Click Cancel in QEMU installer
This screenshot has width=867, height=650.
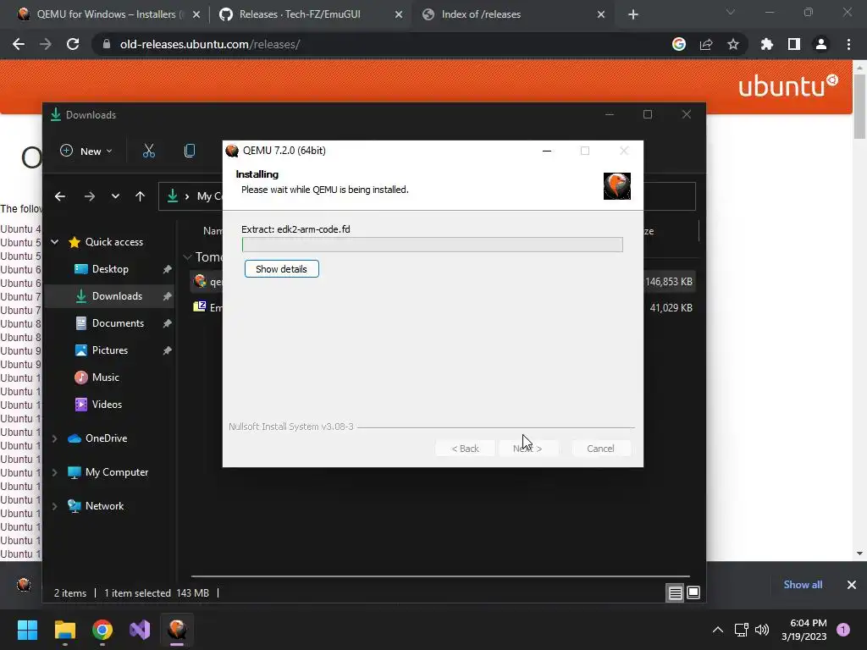pos(600,449)
